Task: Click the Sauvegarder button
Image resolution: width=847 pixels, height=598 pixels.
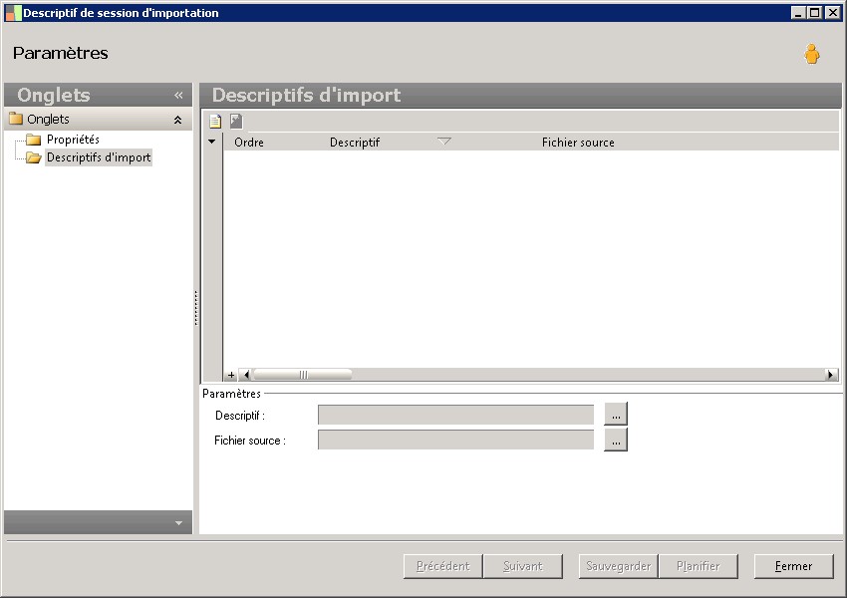Action: (x=619, y=566)
